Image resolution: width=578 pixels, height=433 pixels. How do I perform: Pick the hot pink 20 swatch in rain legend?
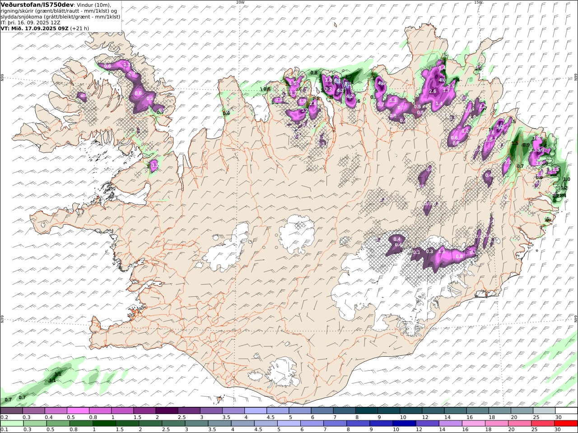[x=519, y=424]
